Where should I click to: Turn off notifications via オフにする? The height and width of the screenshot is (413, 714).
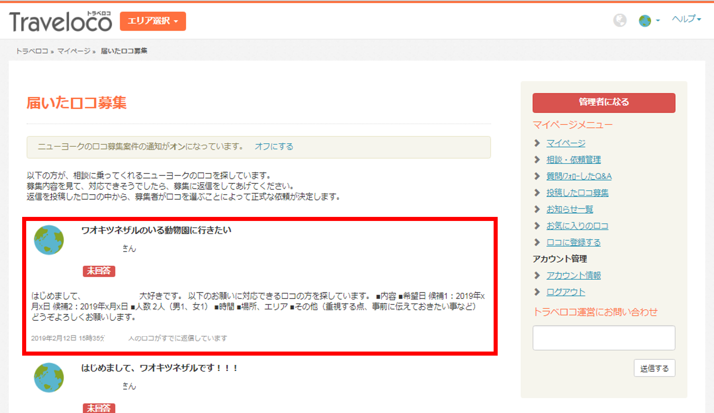pyautogui.click(x=274, y=146)
